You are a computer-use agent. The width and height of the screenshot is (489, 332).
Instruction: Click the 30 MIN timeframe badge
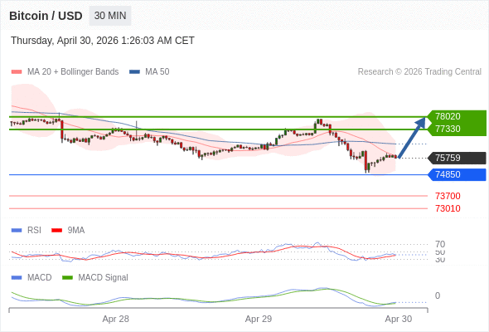[x=110, y=16]
